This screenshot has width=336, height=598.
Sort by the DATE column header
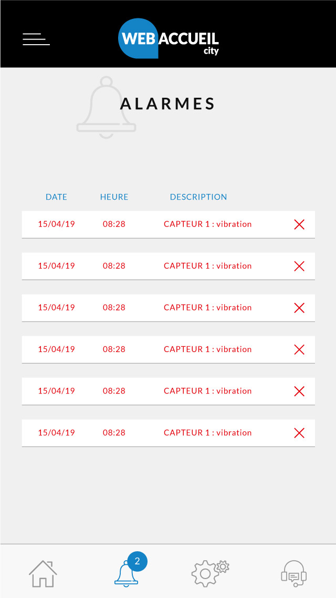coord(56,197)
